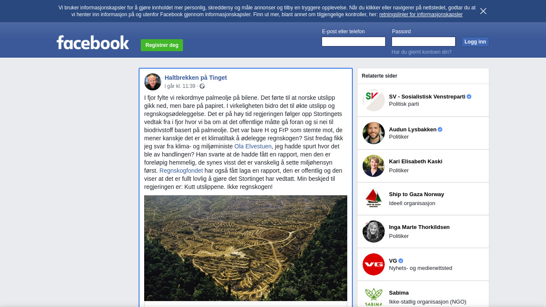
Task: Open Kari Elisabeth Kaski page name
Action: (x=415, y=162)
